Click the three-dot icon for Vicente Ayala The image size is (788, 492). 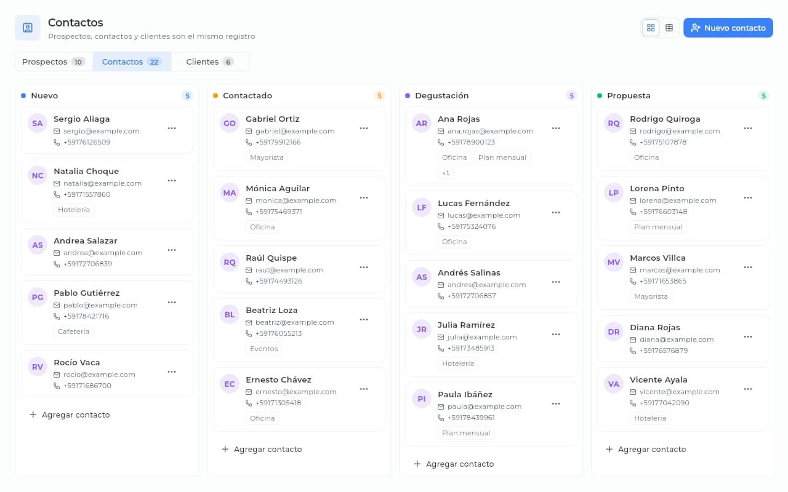pos(748,389)
